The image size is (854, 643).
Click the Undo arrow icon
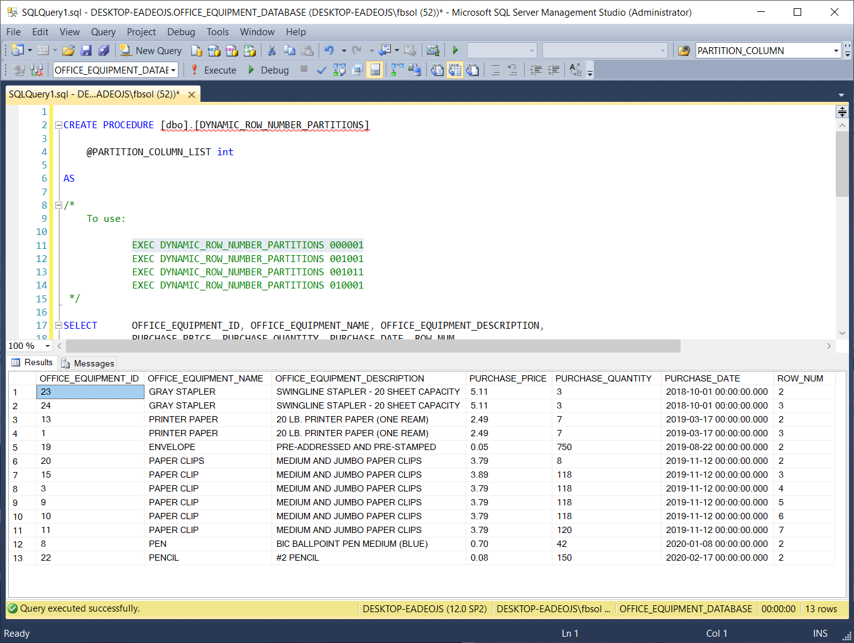click(x=329, y=51)
